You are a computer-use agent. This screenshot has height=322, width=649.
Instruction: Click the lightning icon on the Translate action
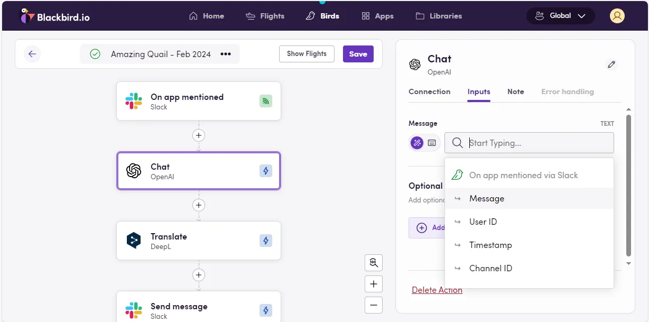pyautogui.click(x=266, y=241)
